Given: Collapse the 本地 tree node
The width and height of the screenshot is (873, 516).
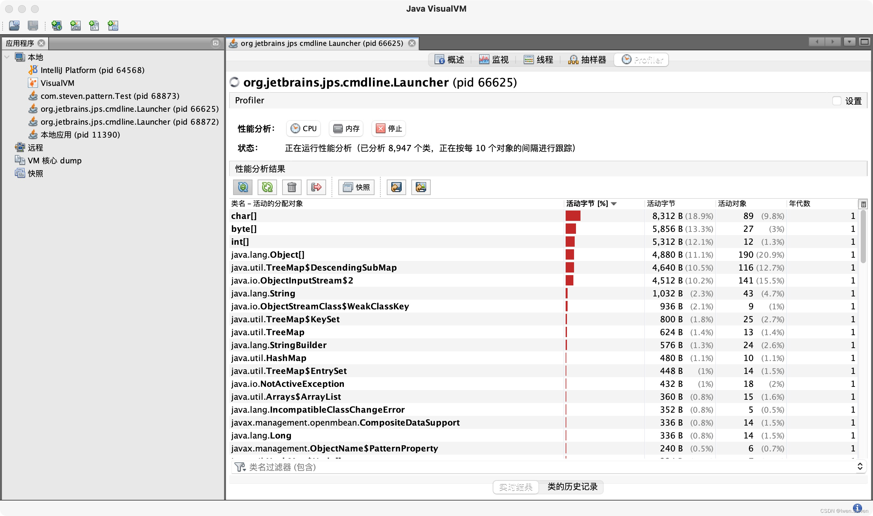Looking at the screenshot, I should (6, 57).
